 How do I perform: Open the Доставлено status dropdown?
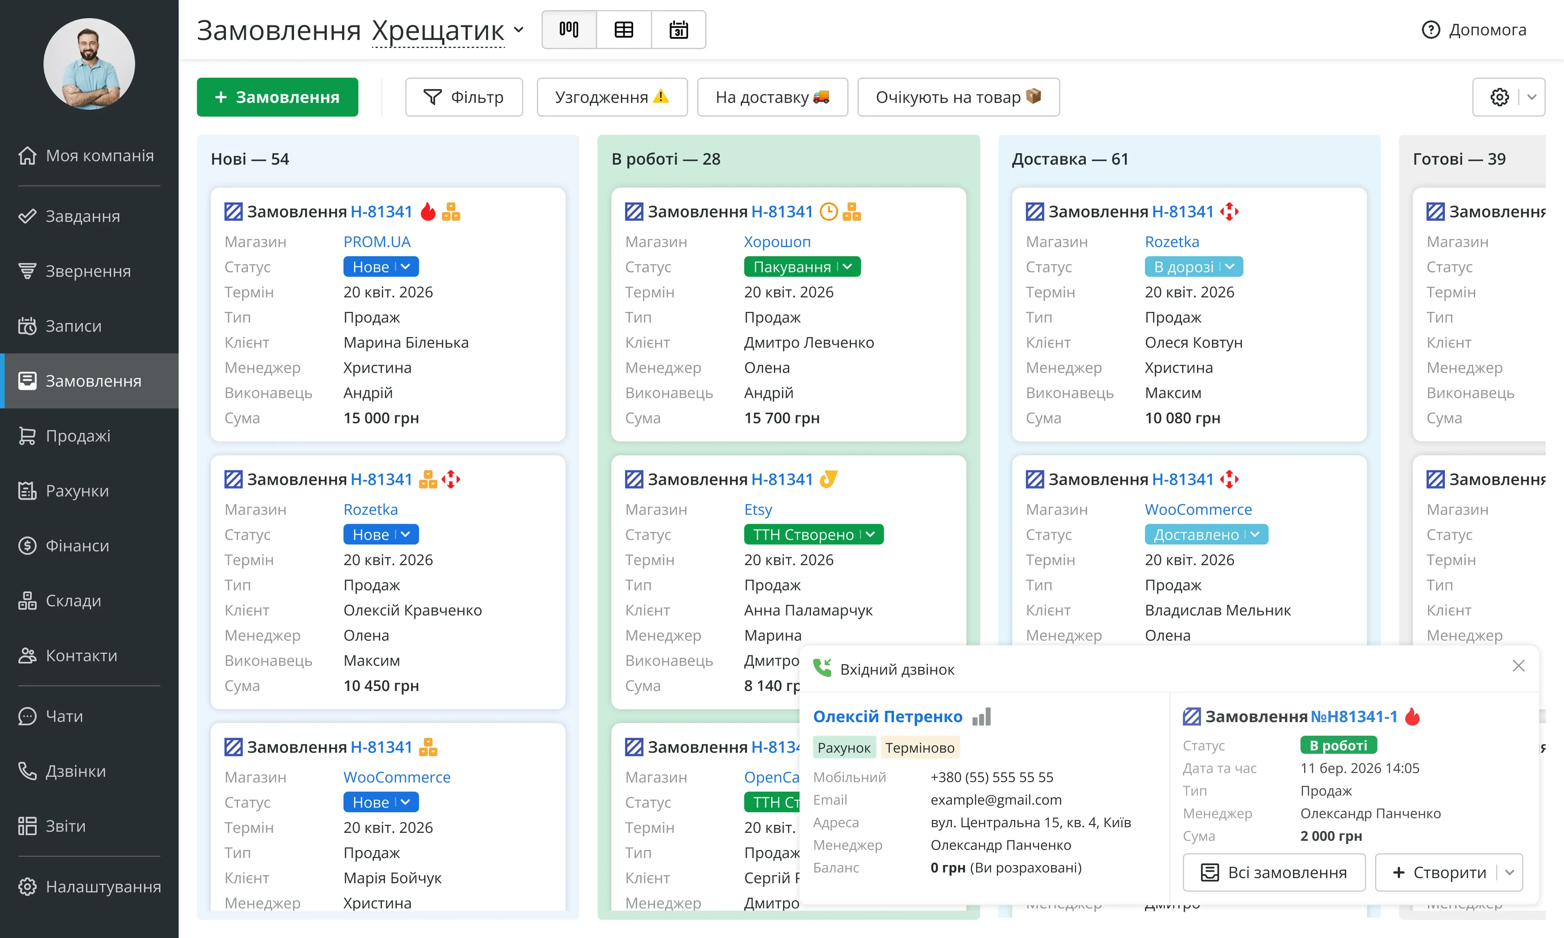pyautogui.click(x=1206, y=535)
